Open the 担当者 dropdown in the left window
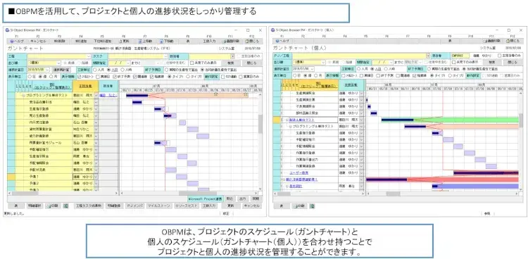Screen dimensions: 528x259 [232, 56]
